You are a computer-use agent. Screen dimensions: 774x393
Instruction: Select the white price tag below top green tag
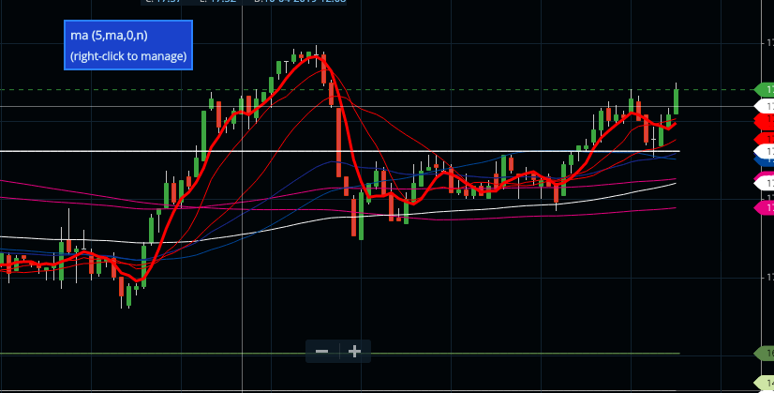pos(765,107)
